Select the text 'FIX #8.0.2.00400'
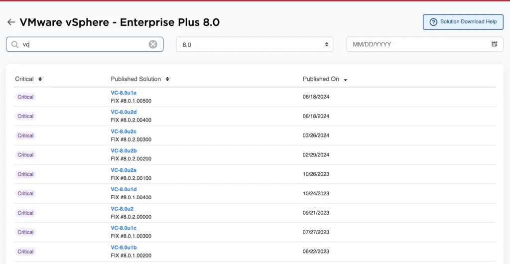This screenshot has height=264, width=510. click(x=131, y=120)
